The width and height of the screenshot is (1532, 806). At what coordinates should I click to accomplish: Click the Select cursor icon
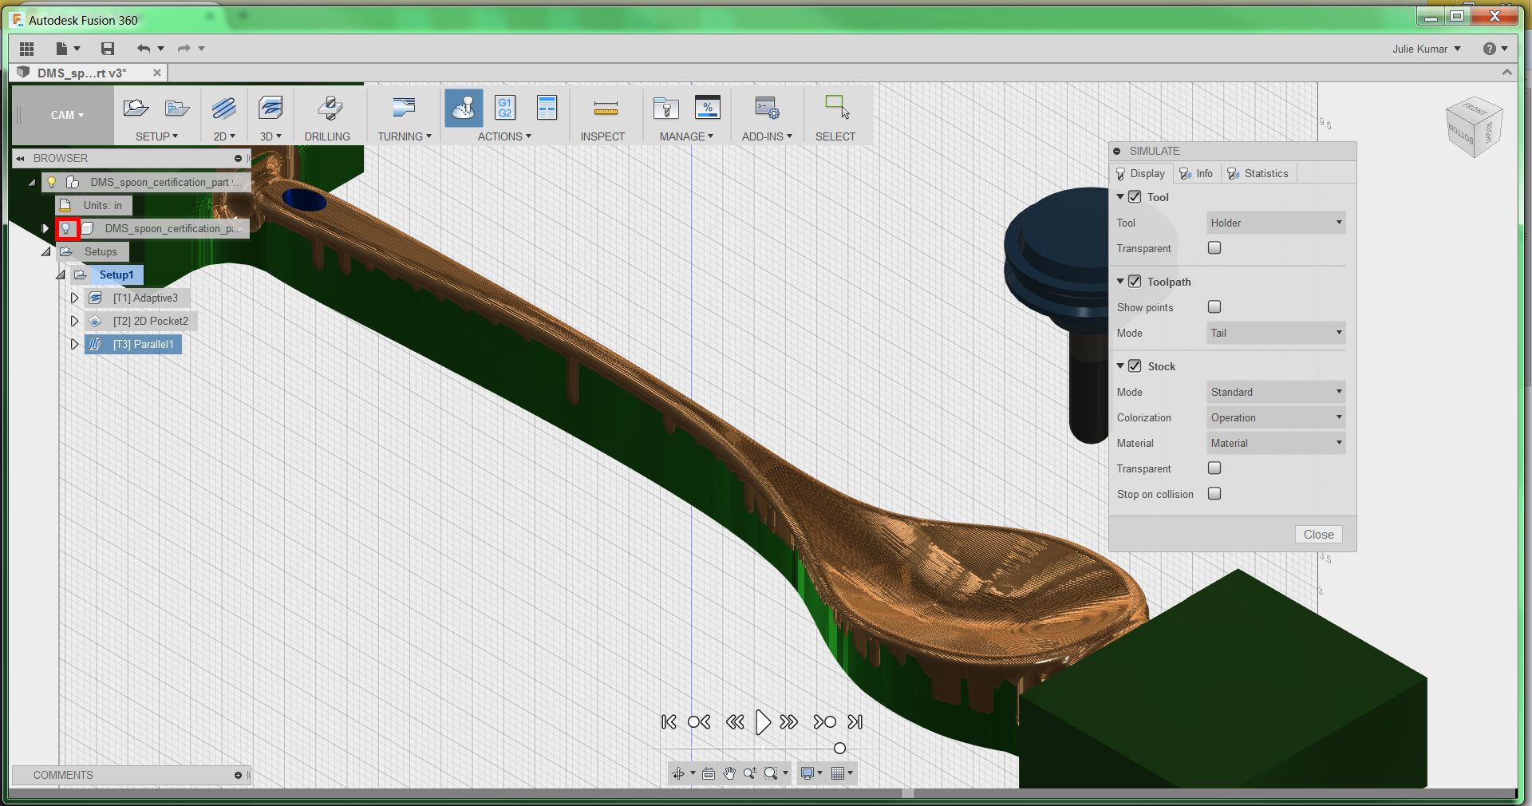(x=837, y=108)
